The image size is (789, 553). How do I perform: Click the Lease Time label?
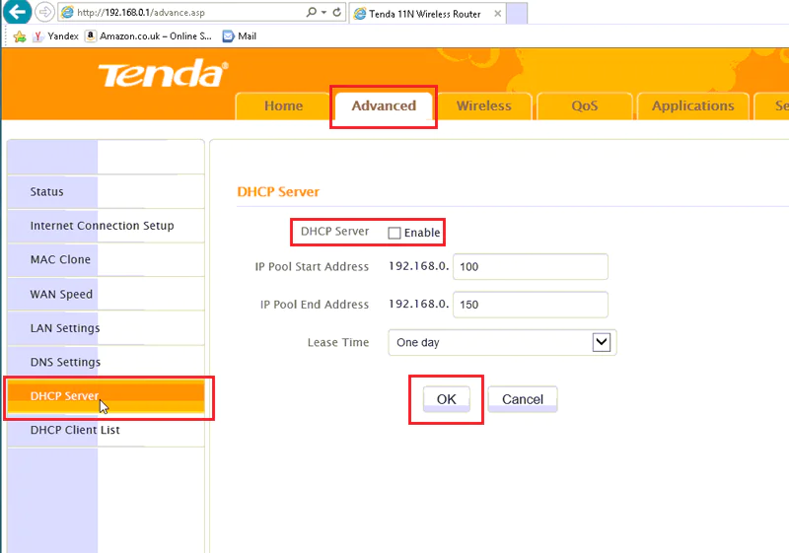pos(338,342)
